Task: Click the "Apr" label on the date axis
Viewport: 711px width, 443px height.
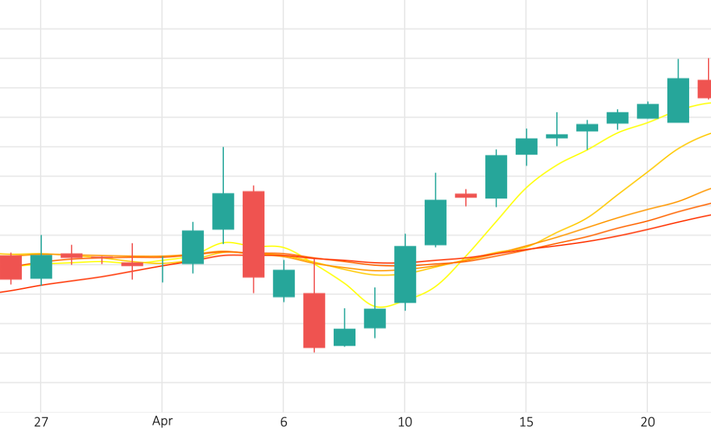Action: [x=162, y=421]
